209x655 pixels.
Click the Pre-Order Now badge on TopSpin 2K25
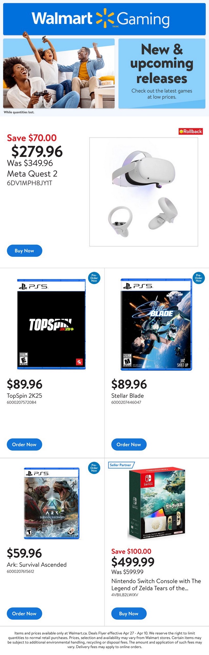coord(94,278)
